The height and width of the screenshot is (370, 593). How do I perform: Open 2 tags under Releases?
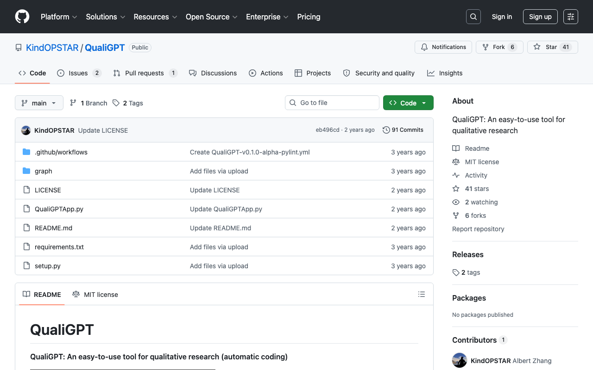tap(466, 272)
